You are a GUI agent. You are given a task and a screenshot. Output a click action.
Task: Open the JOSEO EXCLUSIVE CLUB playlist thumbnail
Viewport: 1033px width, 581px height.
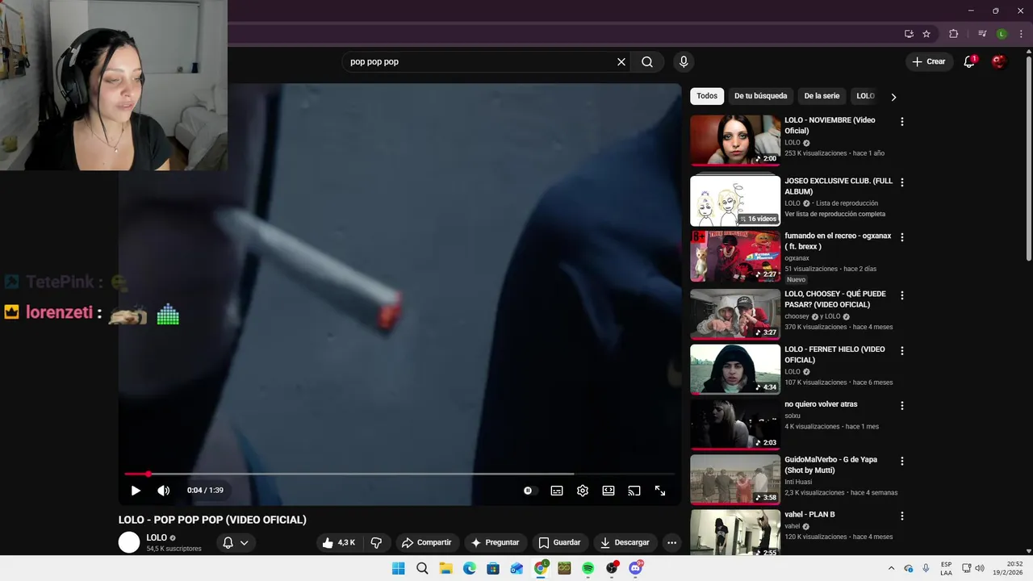[x=735, y=201]
